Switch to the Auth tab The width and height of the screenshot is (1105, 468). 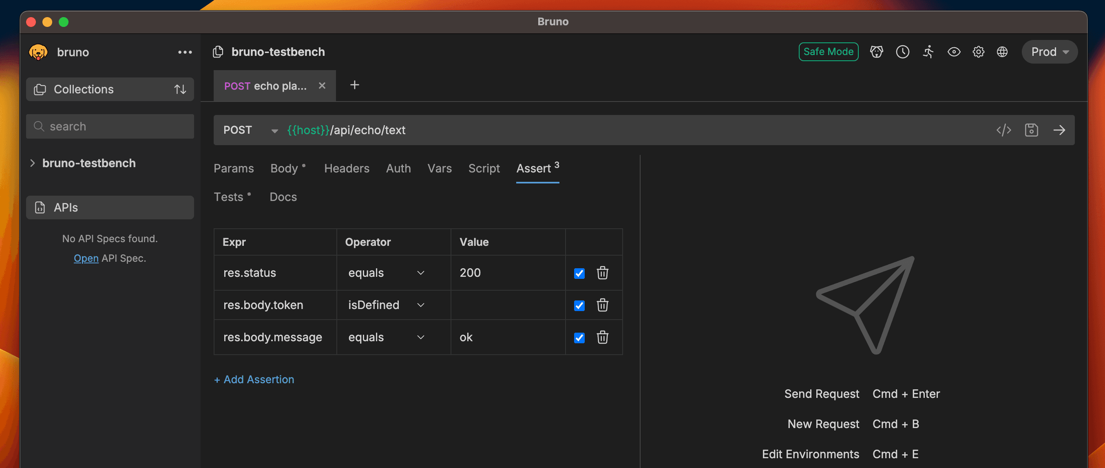398,168
